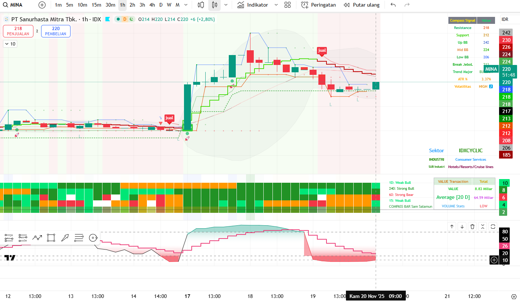Select the W weekly timeframe
520x302 pixels.
(169, 5)
